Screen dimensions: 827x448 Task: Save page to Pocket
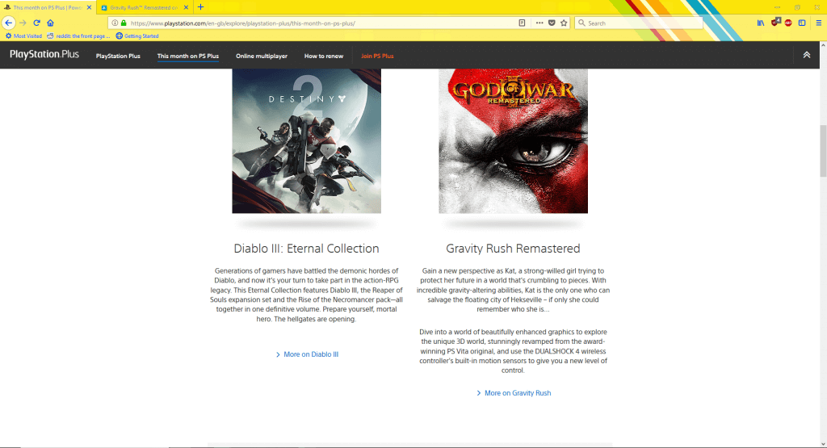(552, 23)
